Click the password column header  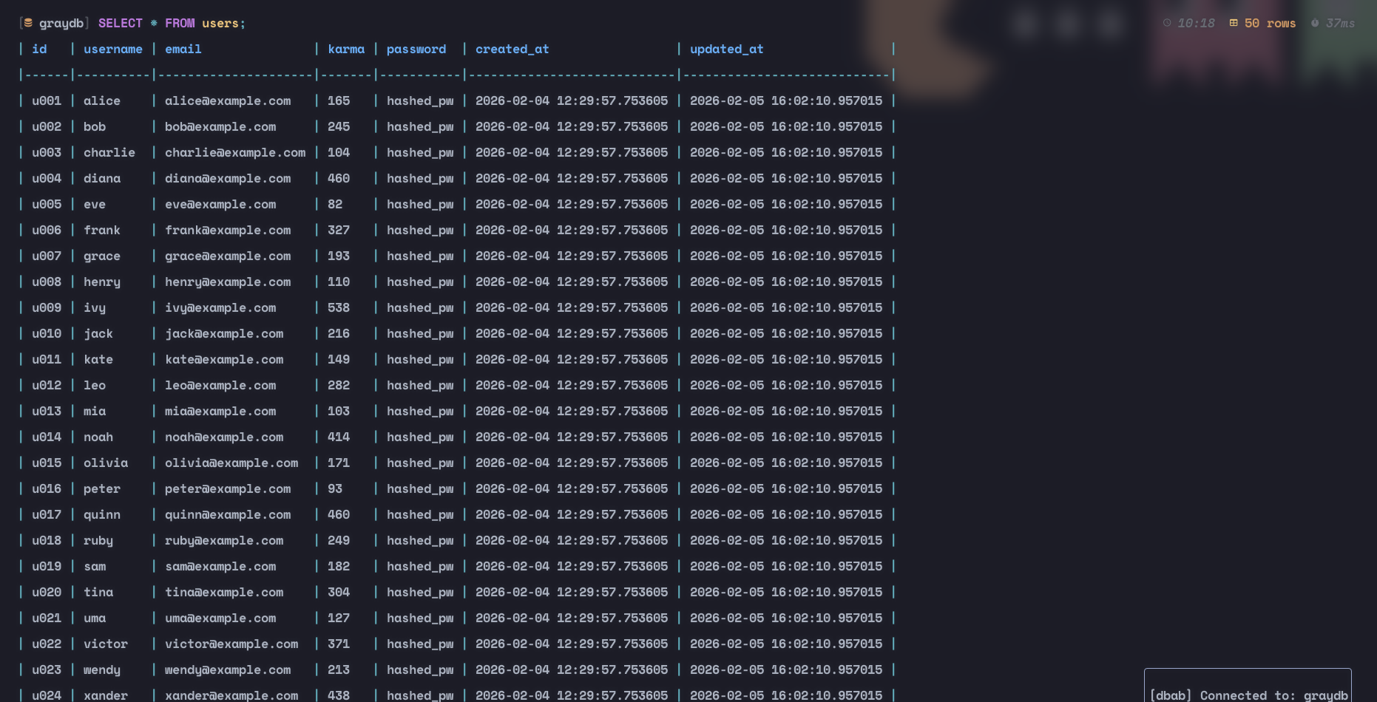[416, 49]
